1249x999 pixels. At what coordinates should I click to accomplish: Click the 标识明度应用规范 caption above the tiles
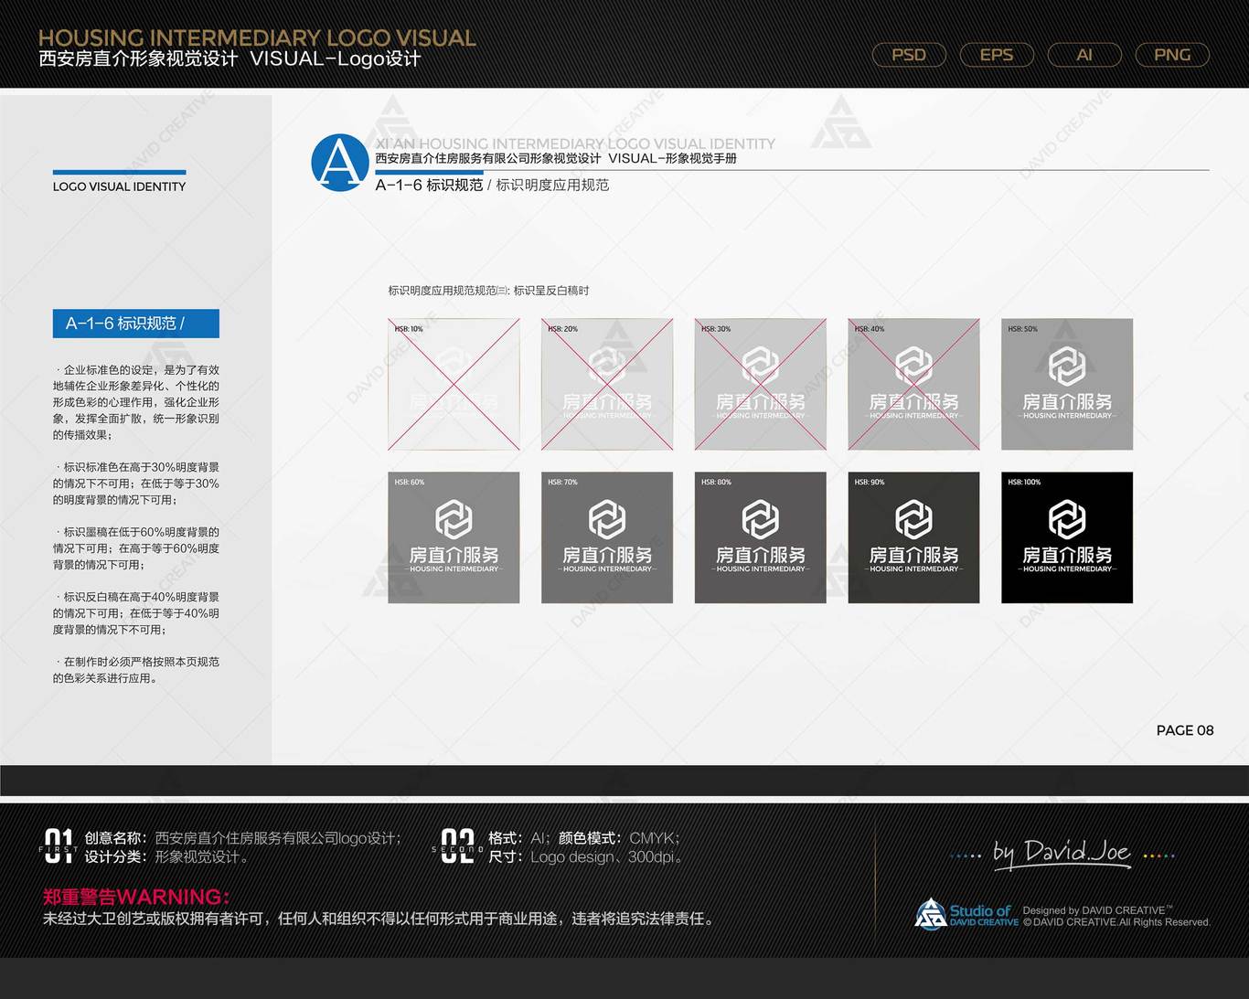[x=488, y=291]
